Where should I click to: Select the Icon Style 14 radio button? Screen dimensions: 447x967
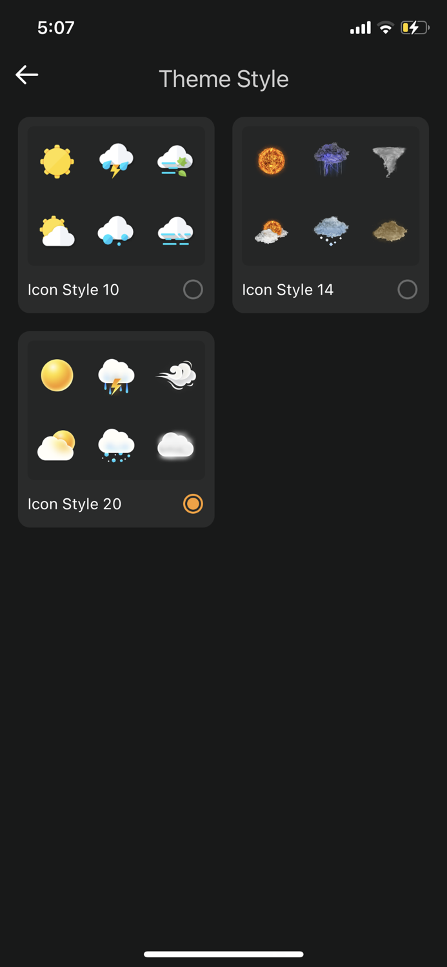click(x=407, y=289)
